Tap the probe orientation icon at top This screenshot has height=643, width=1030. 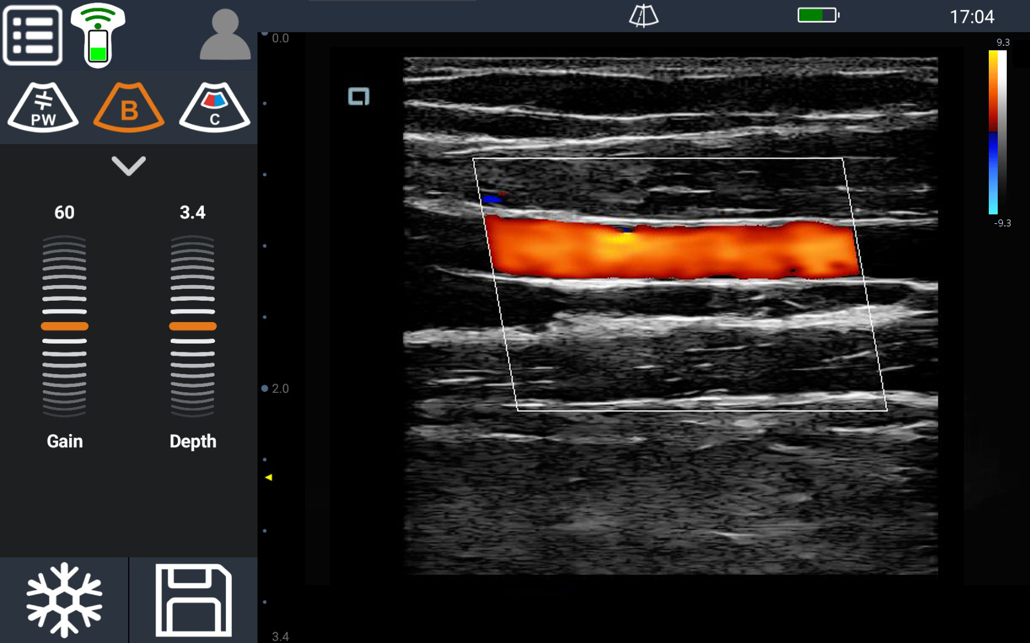(x=644, y=15)
